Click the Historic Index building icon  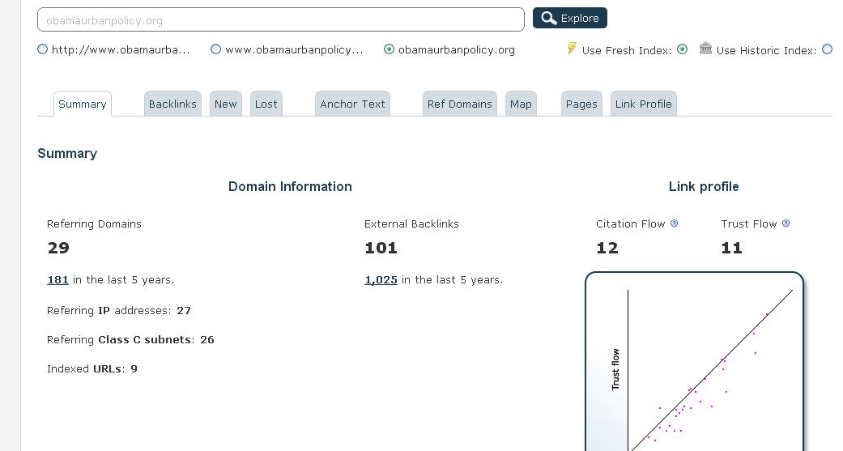coord(705,49)
